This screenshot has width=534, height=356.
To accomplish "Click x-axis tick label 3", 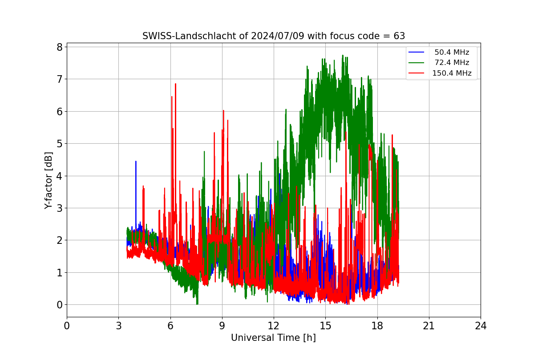I will coord(118,326).
